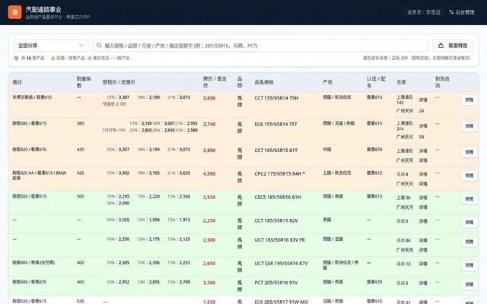487x304 pixels.
Task: Click the list price 2,550
Action: pos(209,198)
